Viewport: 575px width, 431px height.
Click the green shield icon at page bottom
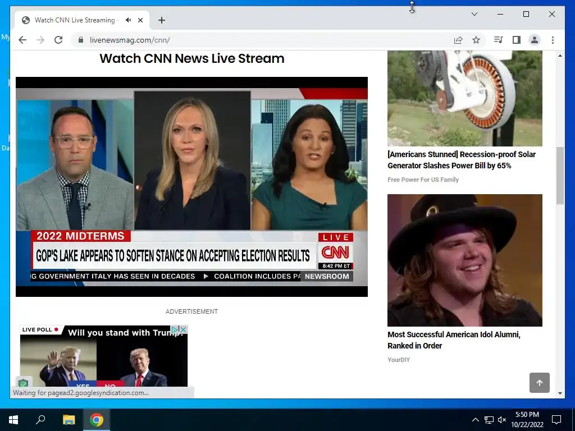point(23,383)
